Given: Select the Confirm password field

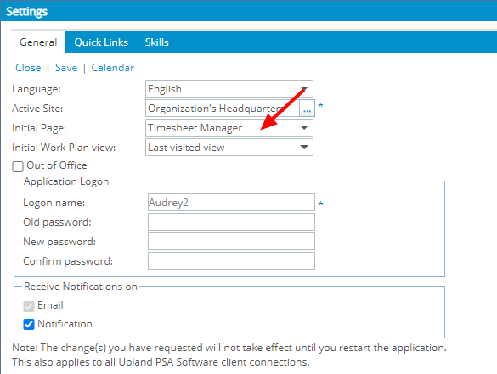Looking at the screenshot, I should click(231, 260).
